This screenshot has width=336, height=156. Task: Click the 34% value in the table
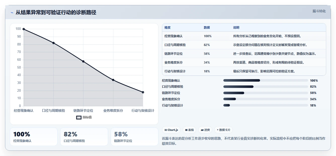[207, 63]
